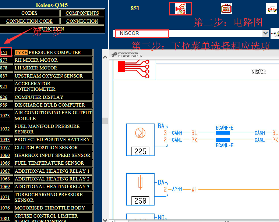The height and width of the screenshot is (222, 279).
Task: Click code link 1069
Action: pyautogui.click(x=5, y=187)
